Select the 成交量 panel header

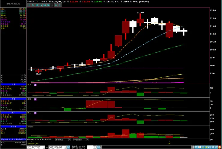pos(13,127)
